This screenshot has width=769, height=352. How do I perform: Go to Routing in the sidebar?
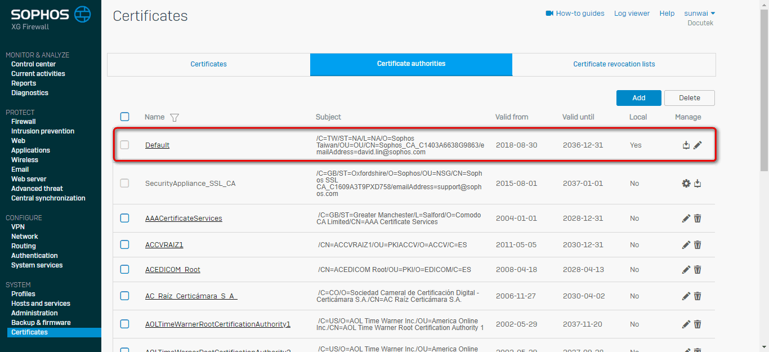(x=24, y=246)
